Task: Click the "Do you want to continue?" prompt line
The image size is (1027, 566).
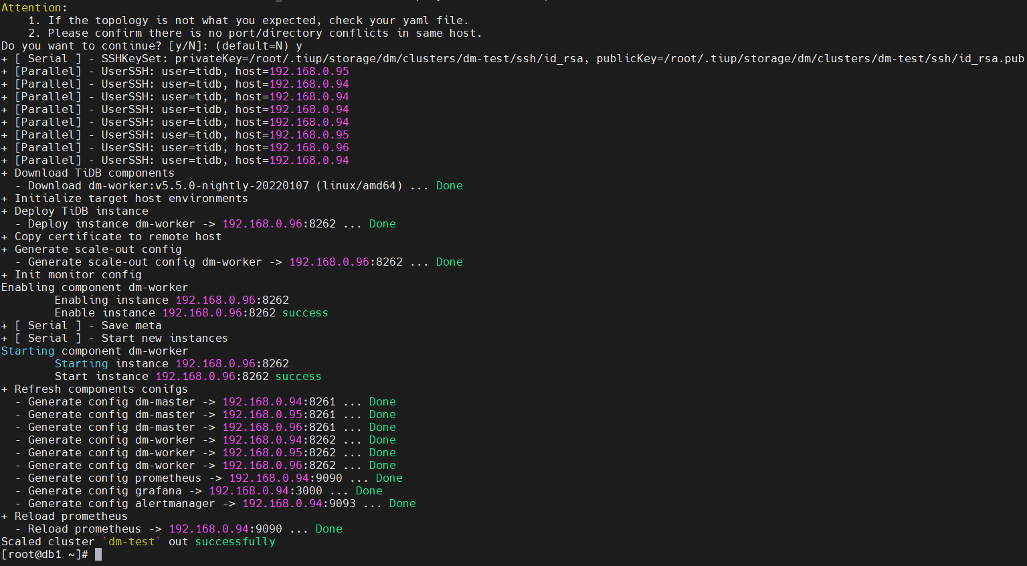Action: point(152,46)
